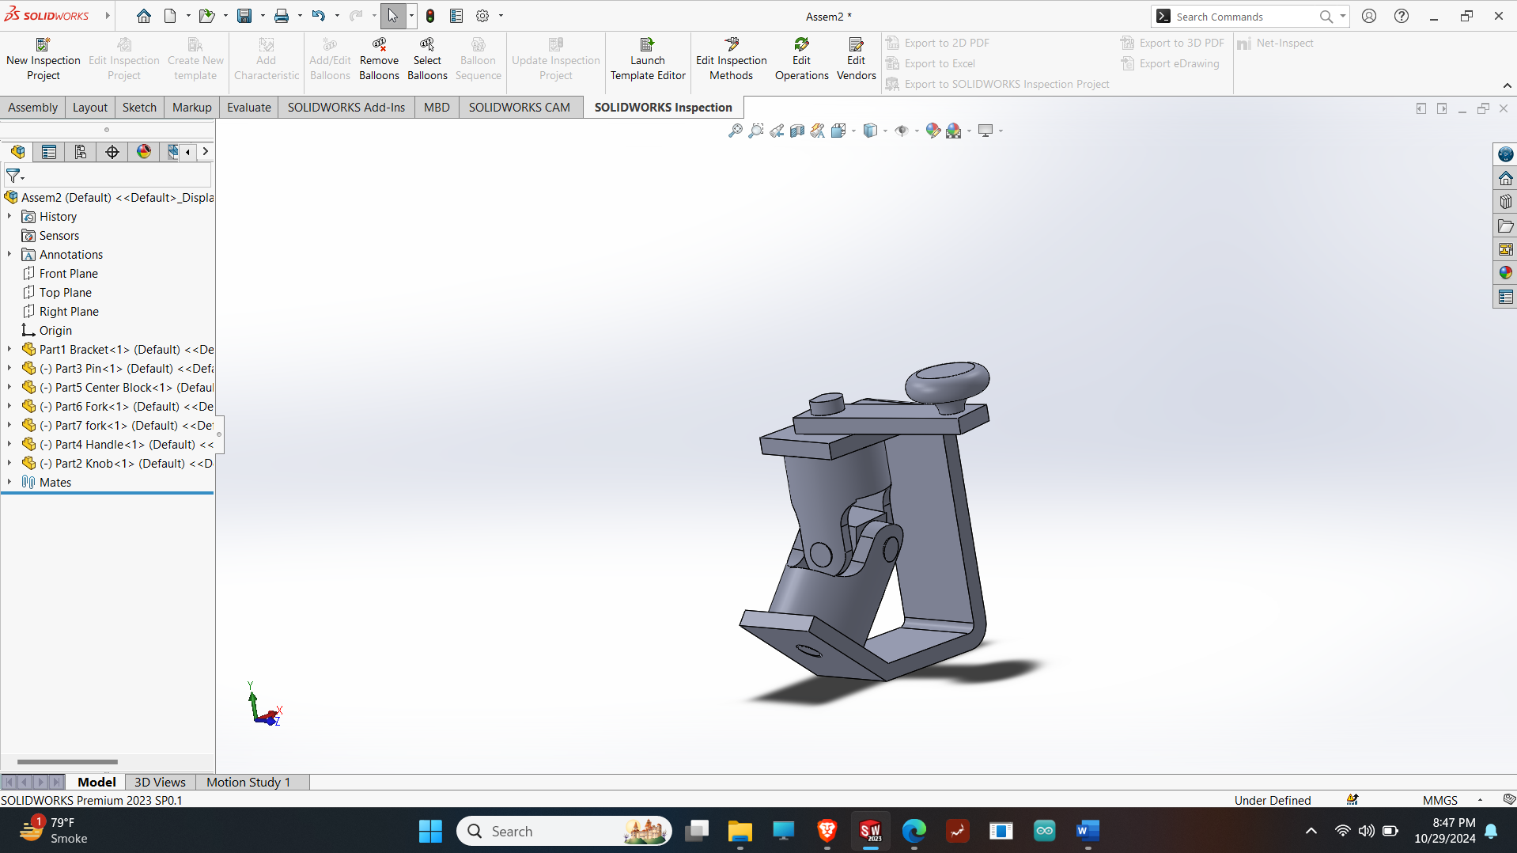Select the Front Plane item
The height and width of the screenshot is (853, 1517).
(69, 273)
